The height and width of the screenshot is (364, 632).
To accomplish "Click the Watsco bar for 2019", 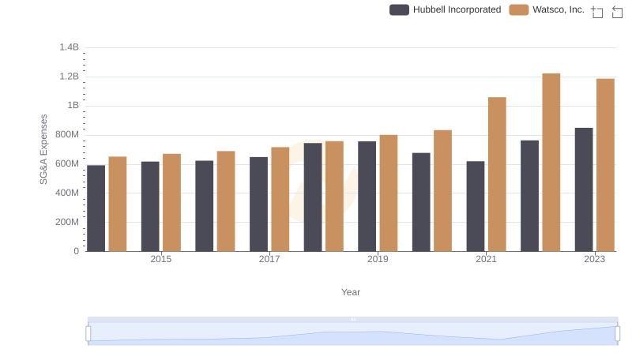I will pos(389,193).
